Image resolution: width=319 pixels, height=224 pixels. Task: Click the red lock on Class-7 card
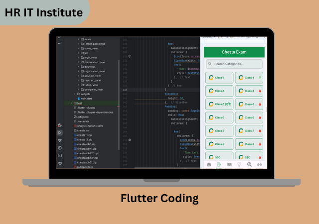click(260, 131)
